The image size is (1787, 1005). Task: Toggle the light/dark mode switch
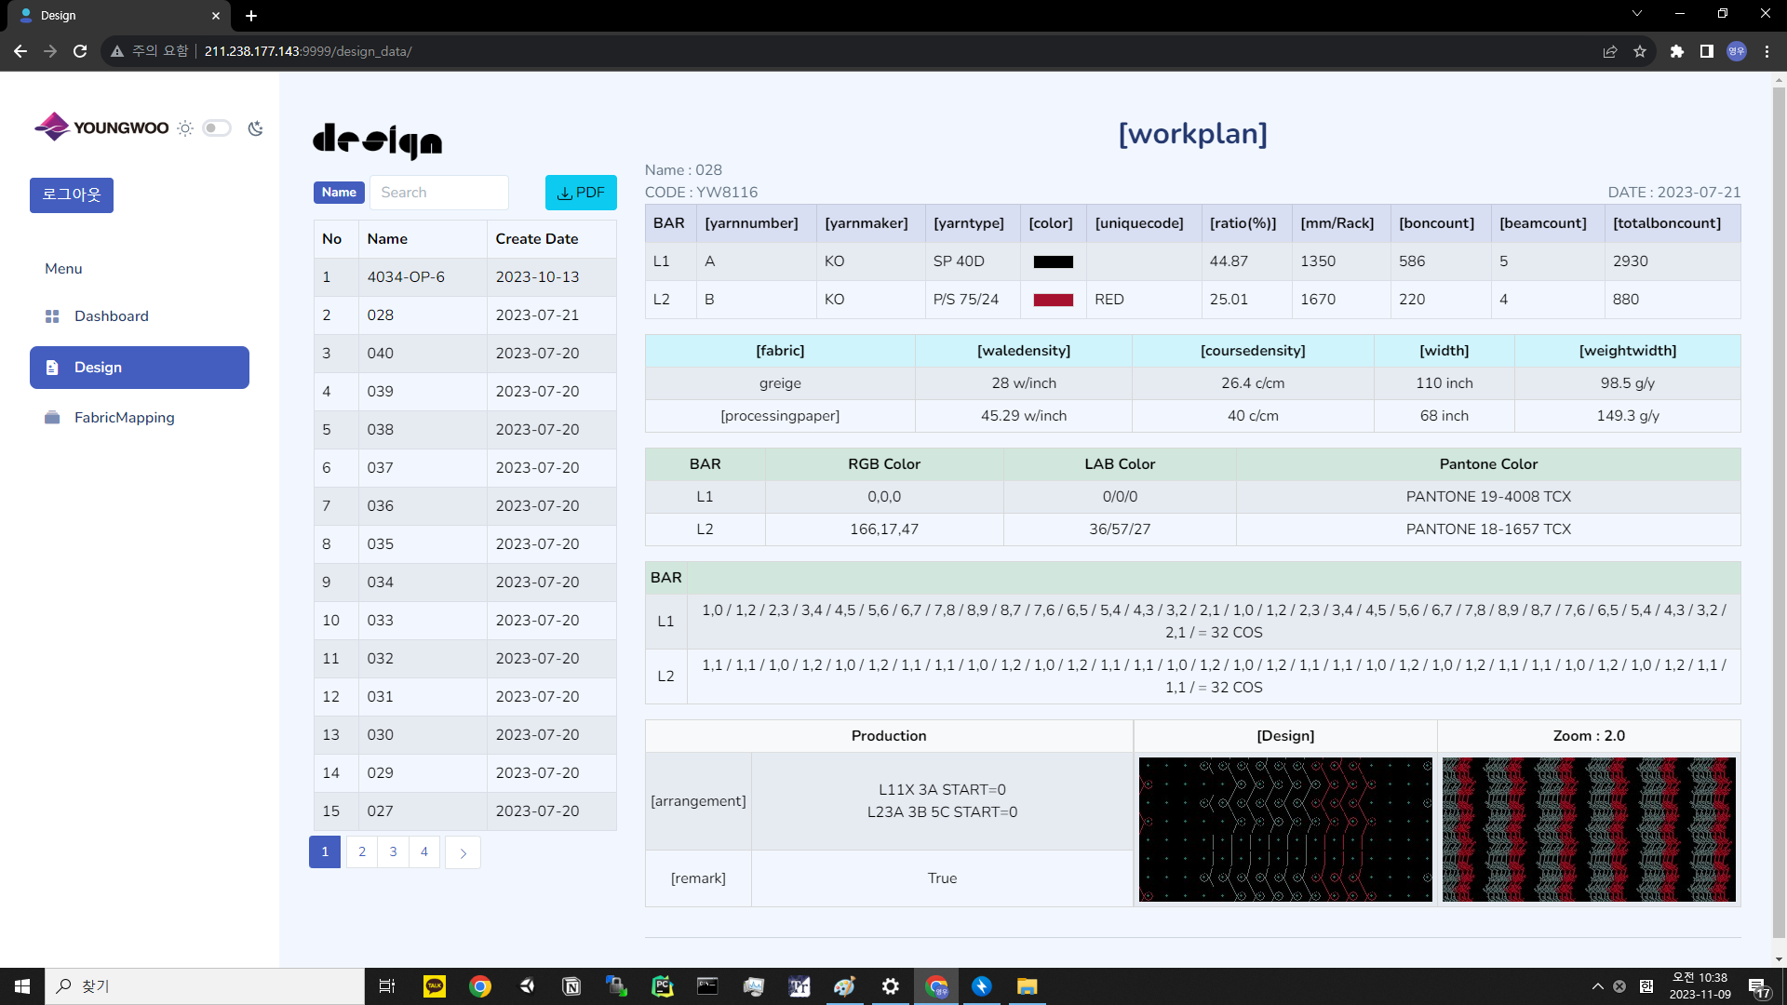point(217,128)
